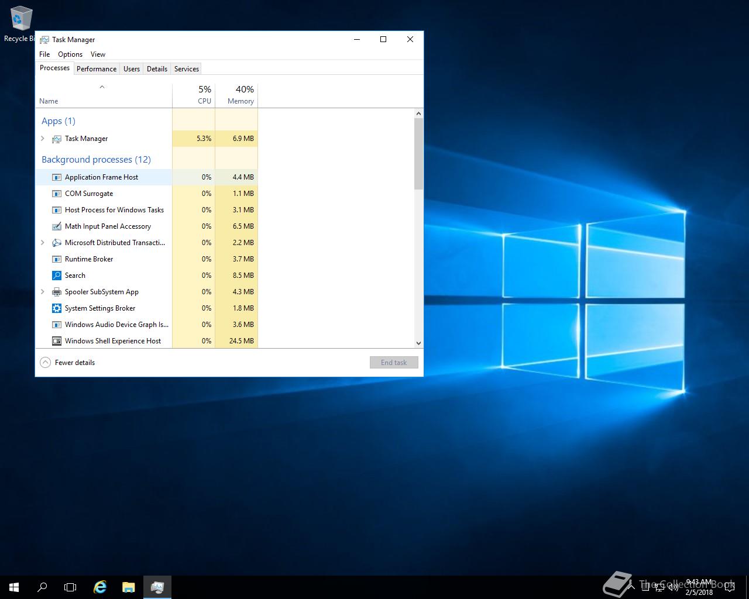Click the 8.5 MB memory value for Search
Image resolution: width=749 pixels, height=599 pixels.
(243, 276)
